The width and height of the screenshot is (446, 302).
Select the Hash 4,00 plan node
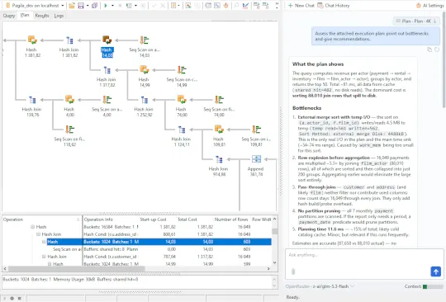tap(69, 106)
